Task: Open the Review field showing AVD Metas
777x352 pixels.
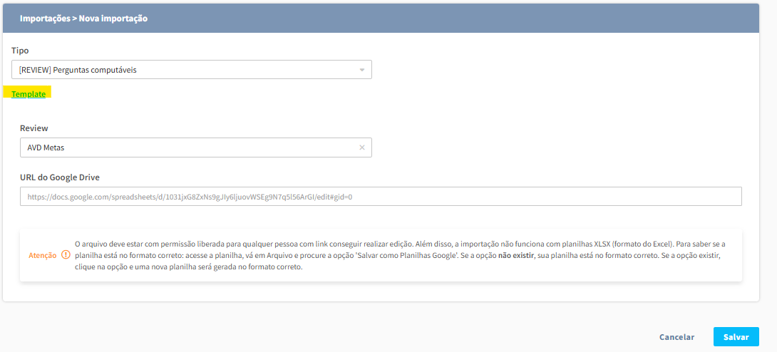Action: click(x=196, y=147)
